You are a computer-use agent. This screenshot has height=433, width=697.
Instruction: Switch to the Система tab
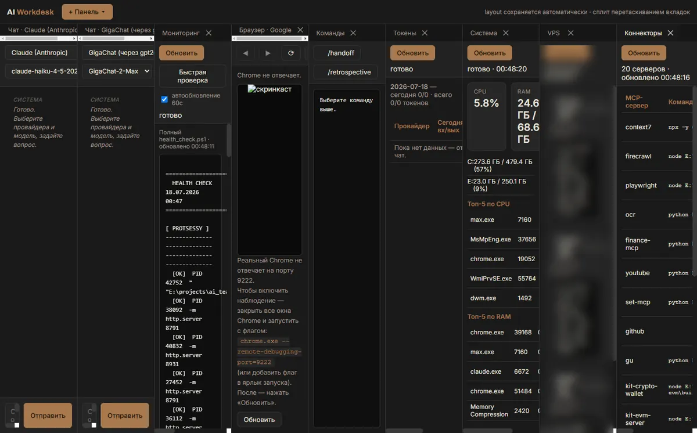point(484,33)
